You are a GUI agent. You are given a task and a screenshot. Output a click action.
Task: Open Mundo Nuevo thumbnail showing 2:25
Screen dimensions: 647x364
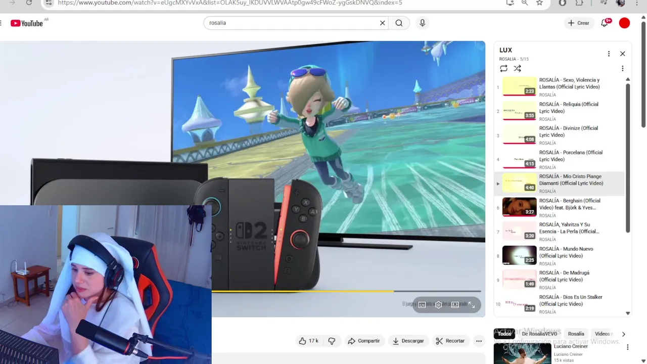[519, 255]
